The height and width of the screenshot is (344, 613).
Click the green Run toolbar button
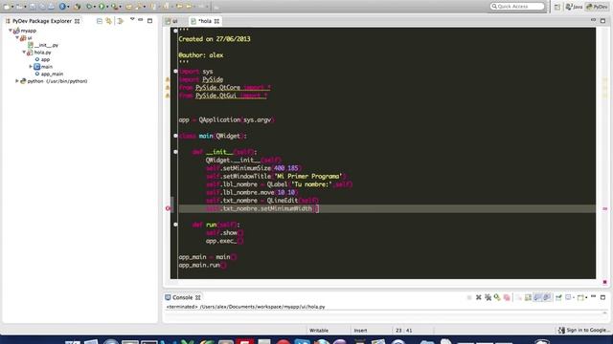[x=102, y=7]
